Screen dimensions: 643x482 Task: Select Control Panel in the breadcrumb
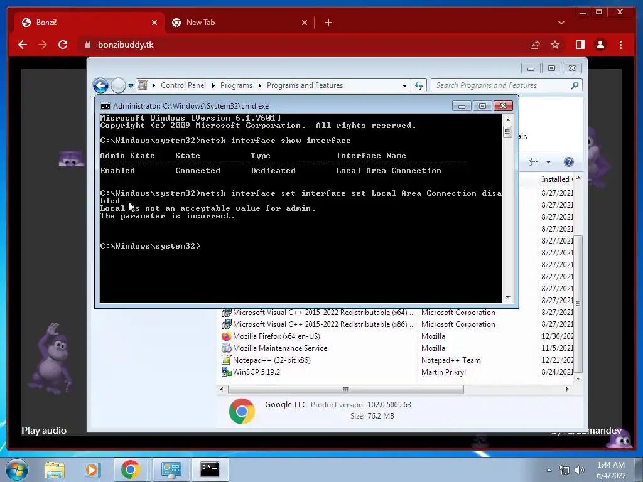[183, 85]
